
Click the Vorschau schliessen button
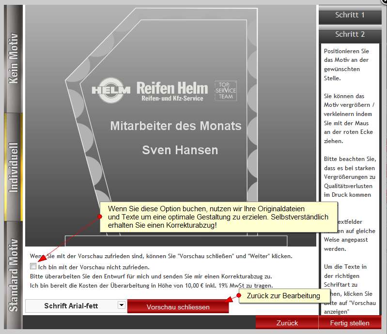pyautogui.click(x=178, y=306)
